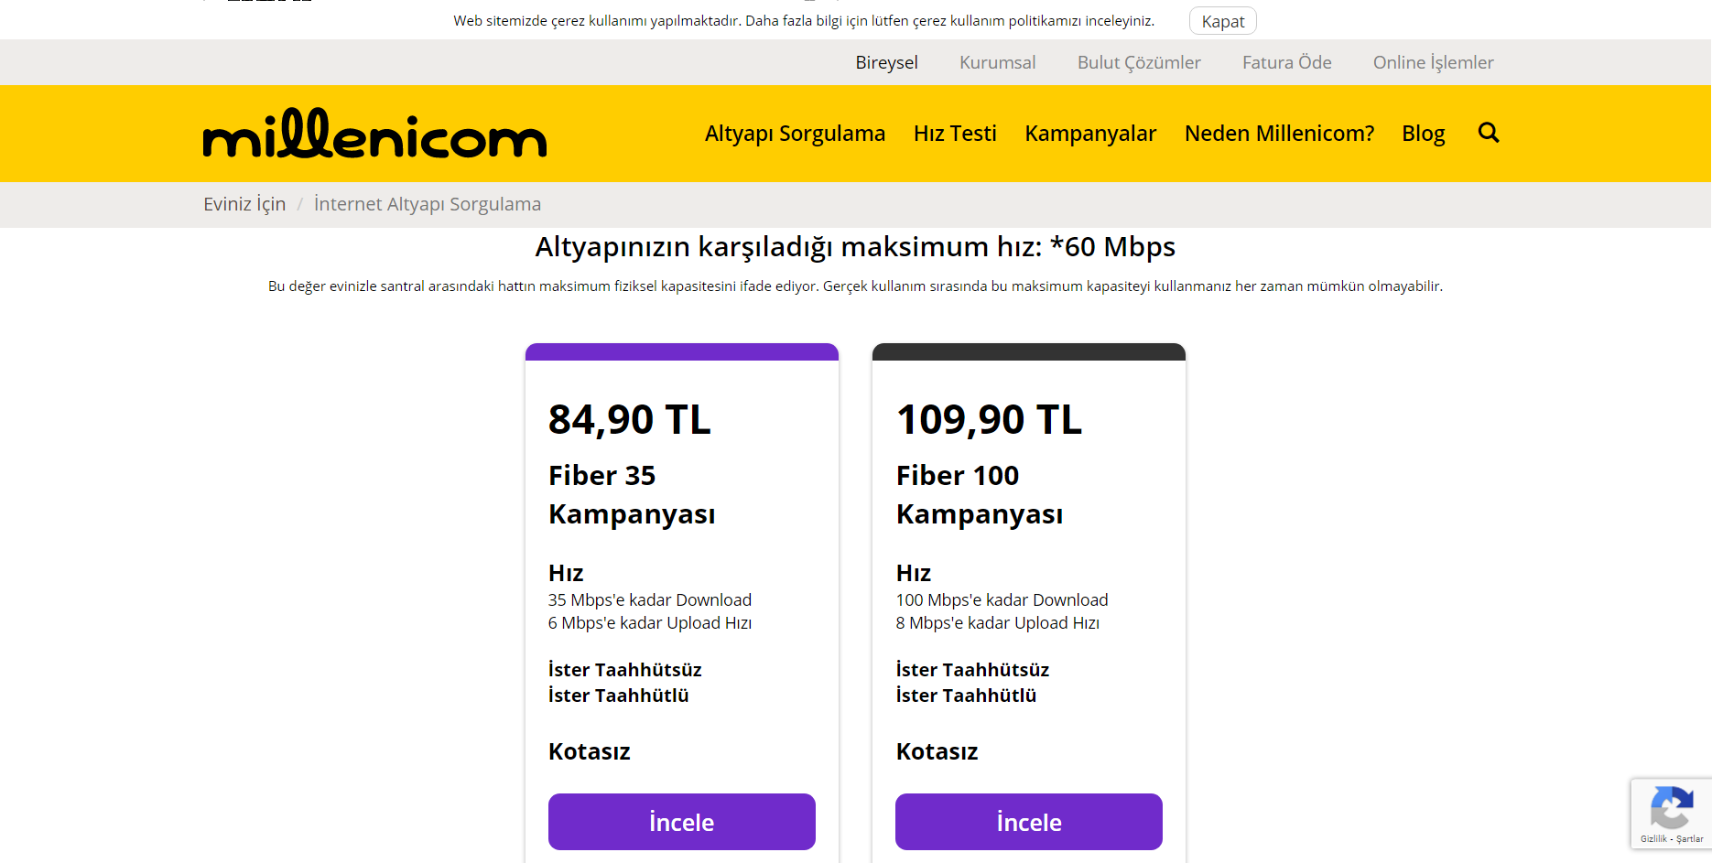Click the search magnifier icon
The width and height of the screenshot is (1712, 863).
tap(1489, 133)
